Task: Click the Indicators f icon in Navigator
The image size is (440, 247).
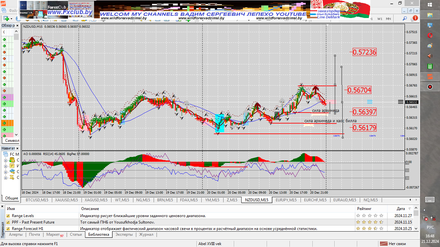Action: [12, 166]
